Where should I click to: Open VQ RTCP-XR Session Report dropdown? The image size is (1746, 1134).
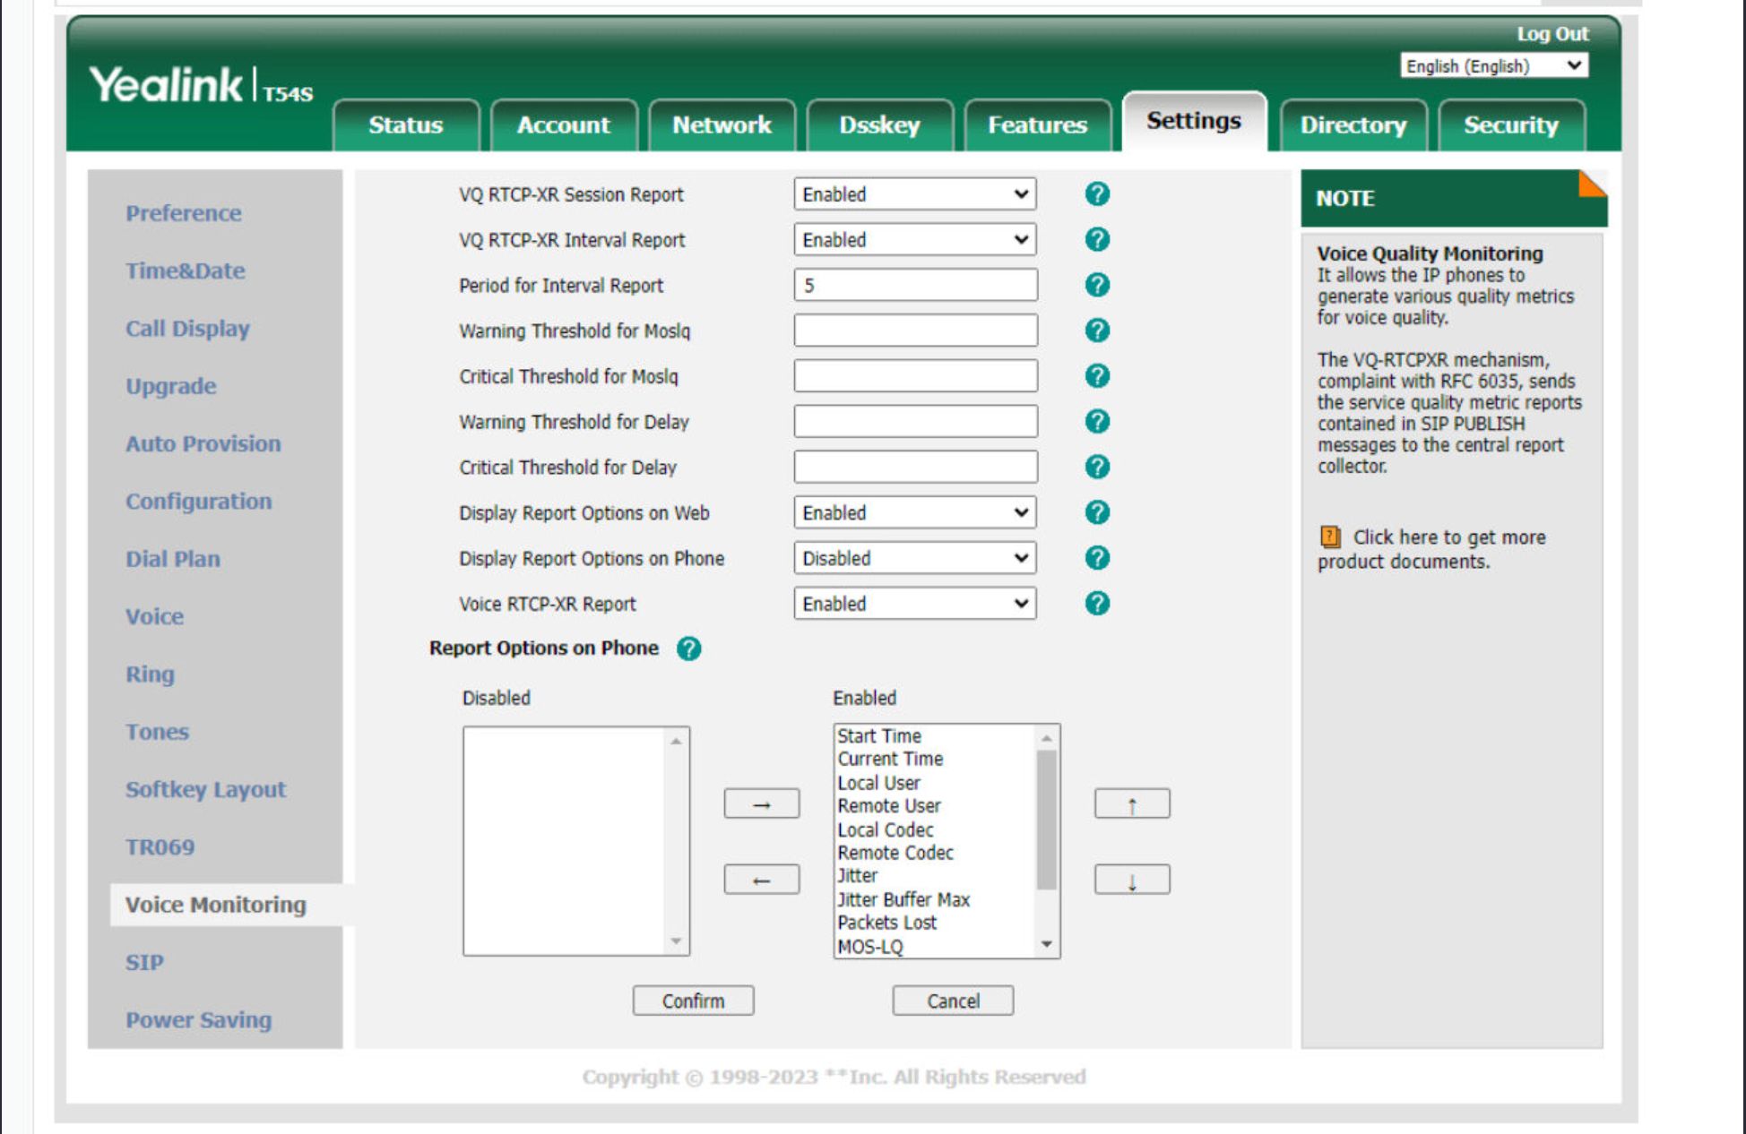914,194
